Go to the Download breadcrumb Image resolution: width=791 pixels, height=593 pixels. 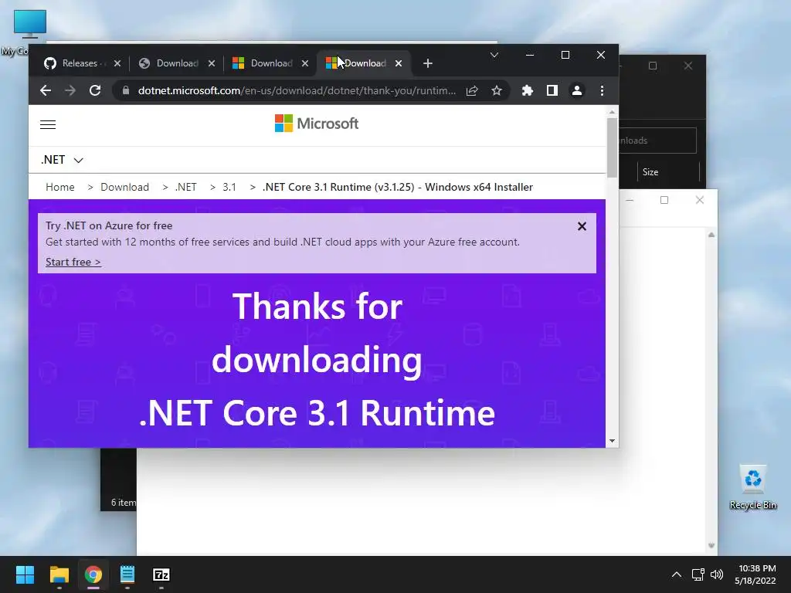click(124, 187)
